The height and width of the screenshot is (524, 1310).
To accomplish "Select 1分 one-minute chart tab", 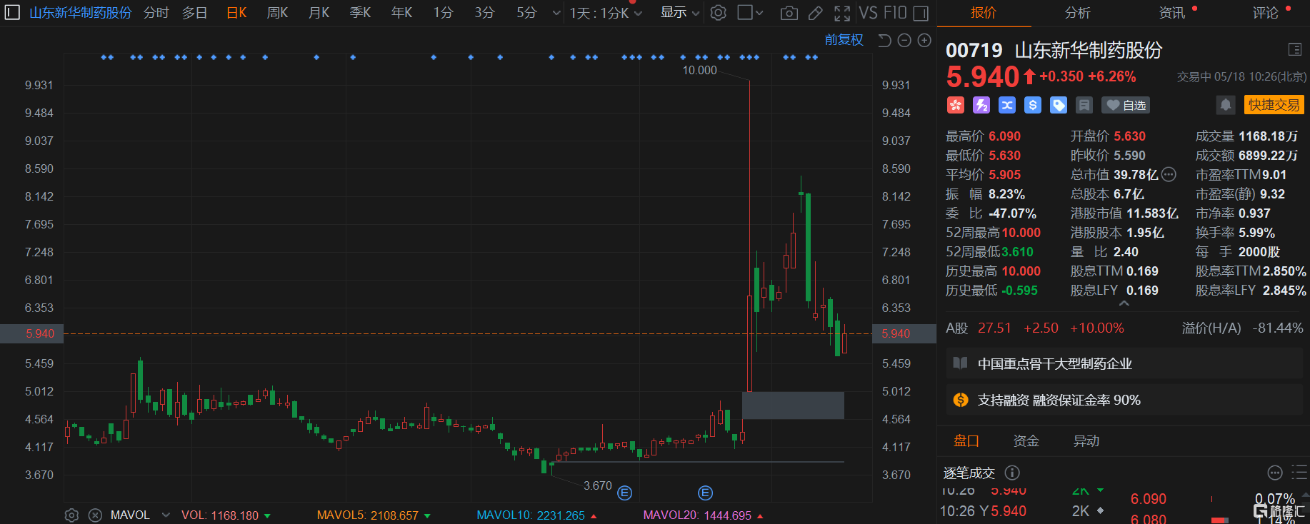I will pyautogui.click(x=443, y=13).
